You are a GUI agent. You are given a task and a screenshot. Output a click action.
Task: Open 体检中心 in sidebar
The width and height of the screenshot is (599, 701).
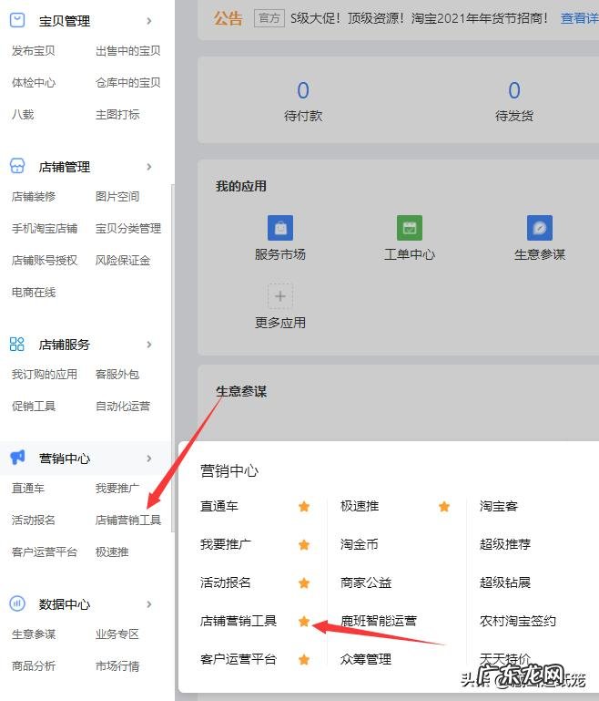coord(34,83)
